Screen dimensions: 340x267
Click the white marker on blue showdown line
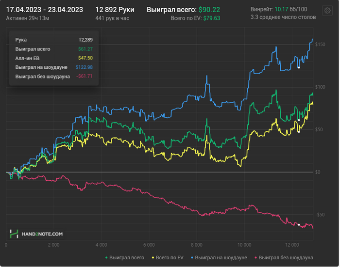pos(299,67)
